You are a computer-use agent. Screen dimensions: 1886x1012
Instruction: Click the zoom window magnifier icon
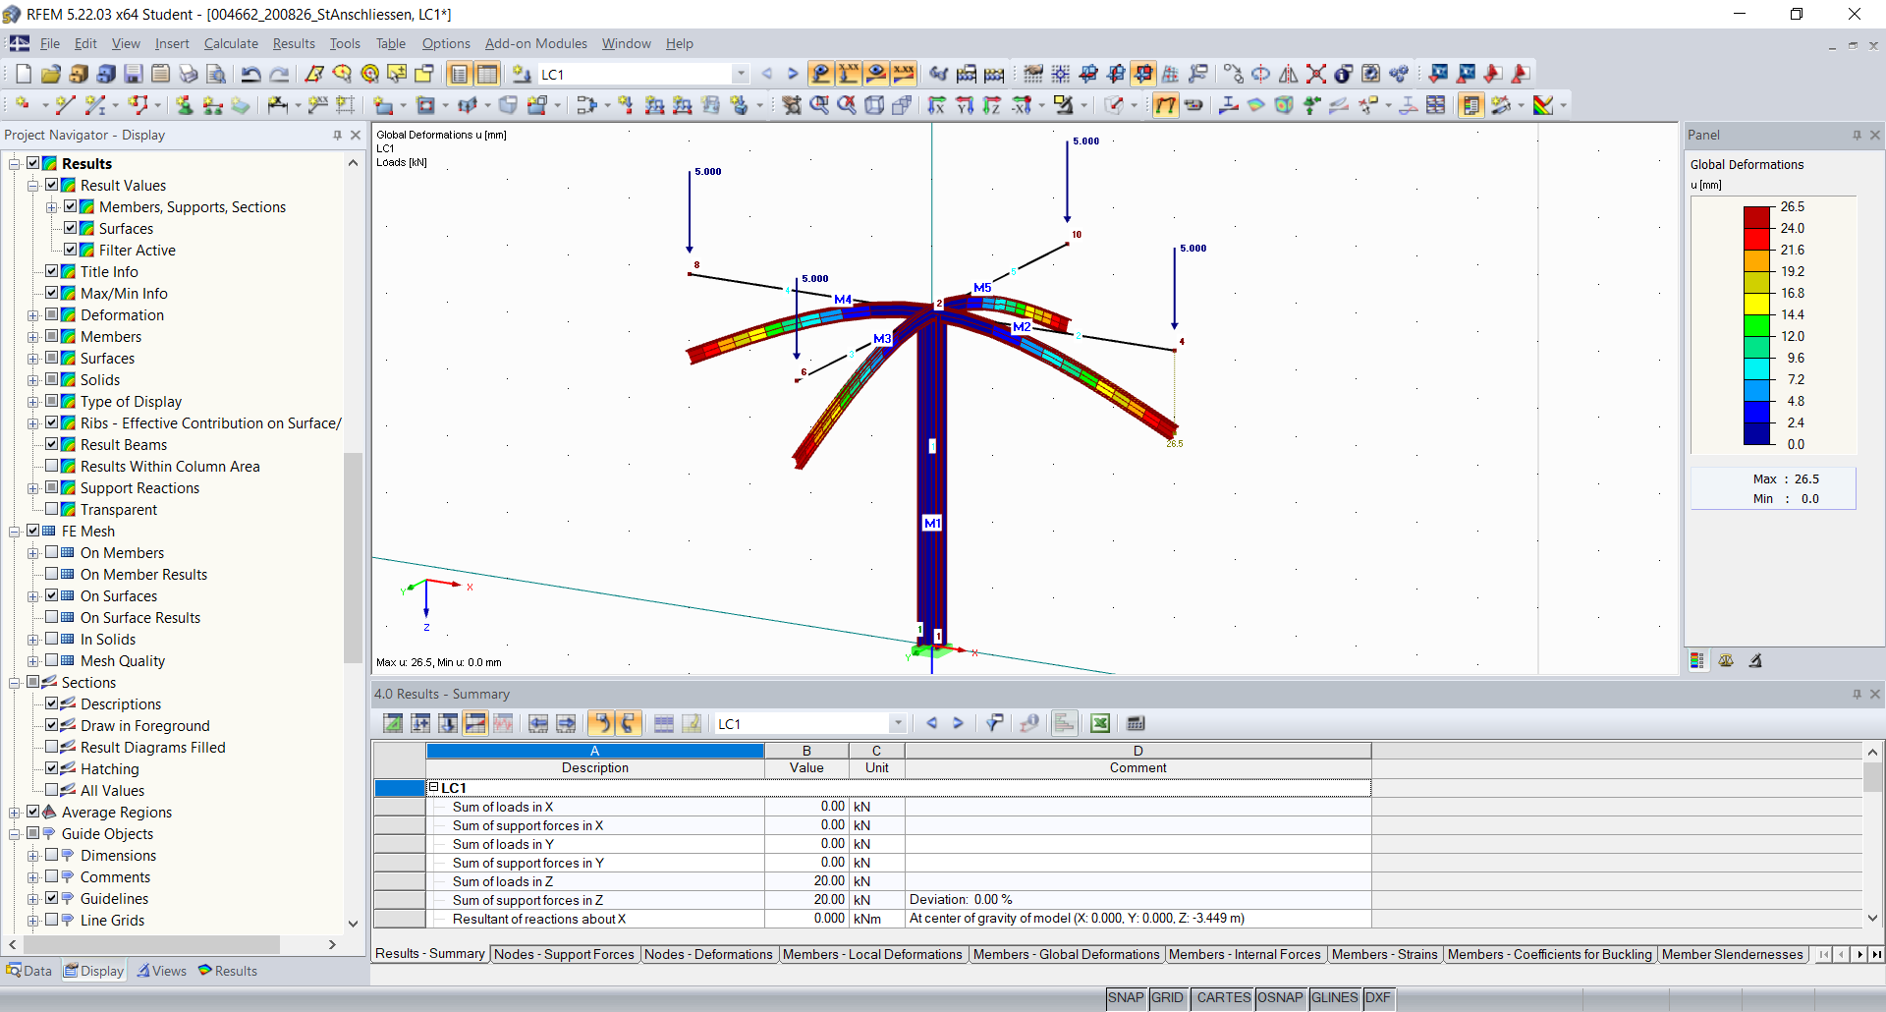tap(819, 105)
